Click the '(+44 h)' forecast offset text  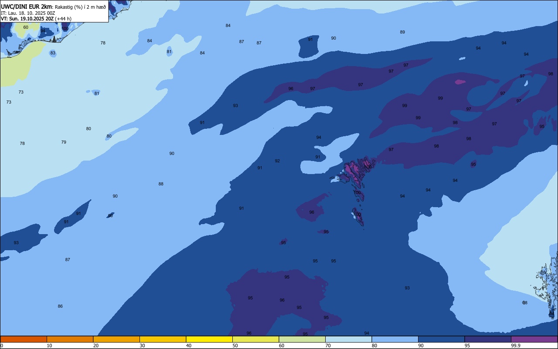point(64,18)
